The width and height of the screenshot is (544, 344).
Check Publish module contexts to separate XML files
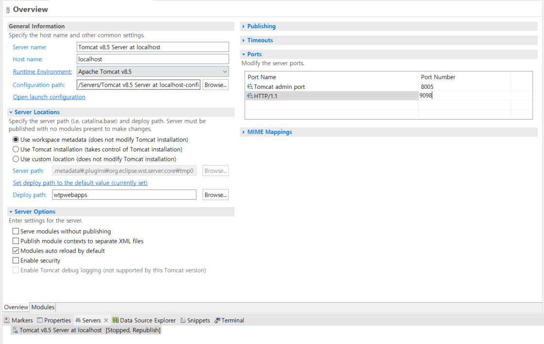(x=16, y=241)
